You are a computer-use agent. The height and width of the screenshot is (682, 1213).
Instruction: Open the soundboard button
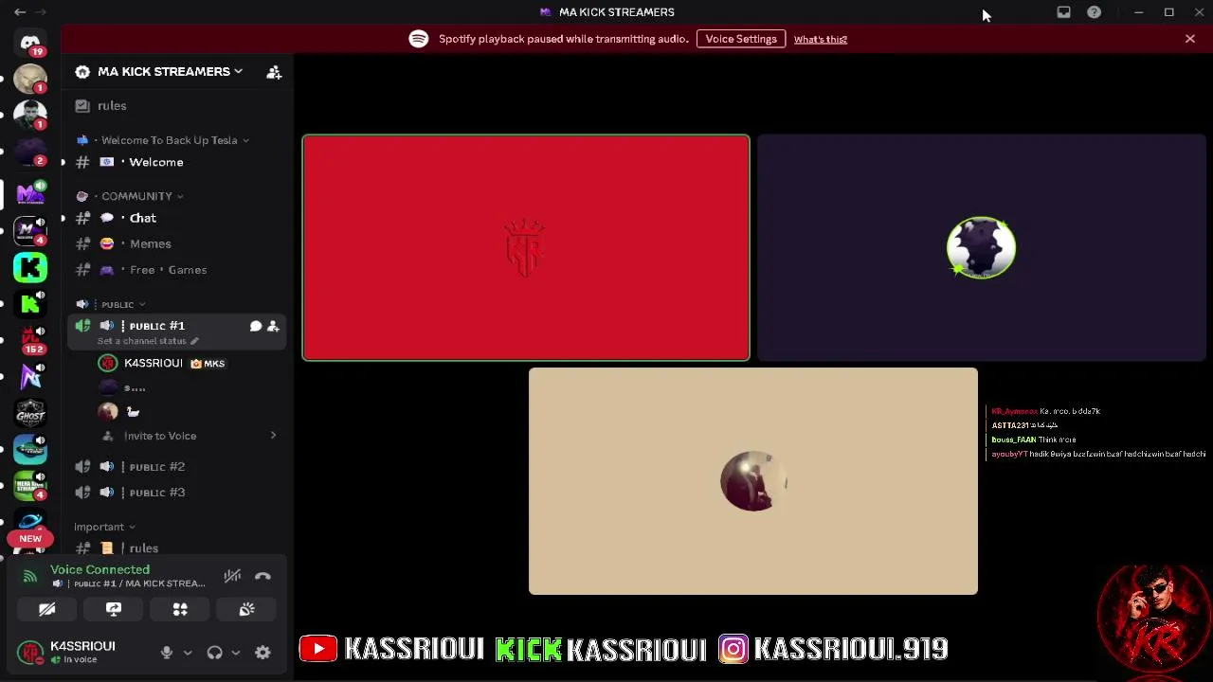coord(246,609)
